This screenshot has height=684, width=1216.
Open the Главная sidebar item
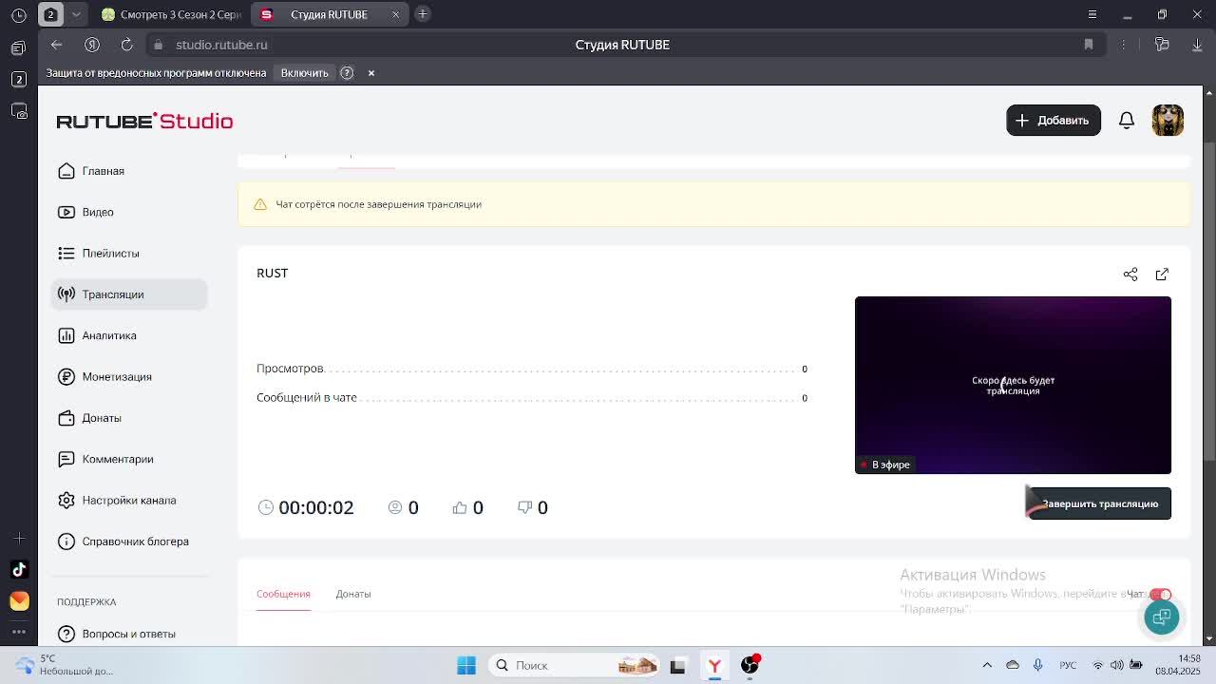tap(103, 171)
